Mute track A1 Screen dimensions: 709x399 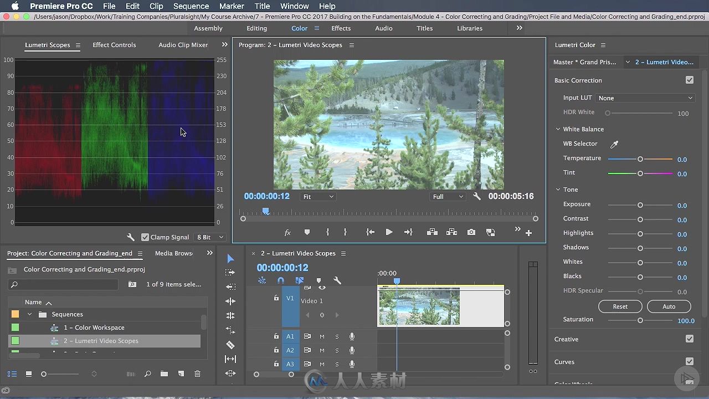pyautogui.click(x=322, y=336)
